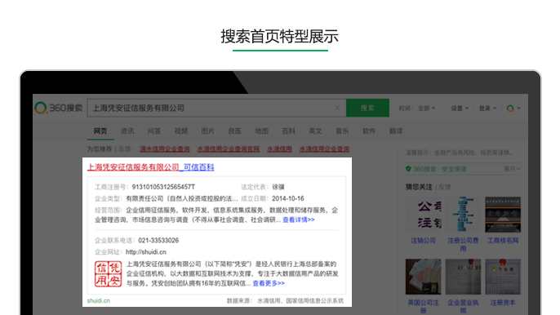Click the green shuidi.cn source URL
This screenshot has width=560, height=315.
point(99,300)
